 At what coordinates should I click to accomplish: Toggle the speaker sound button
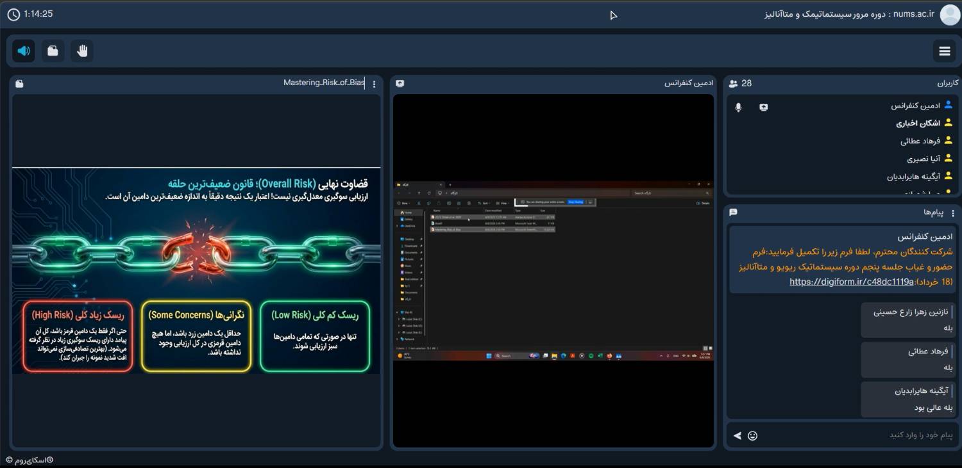point(24,51)
